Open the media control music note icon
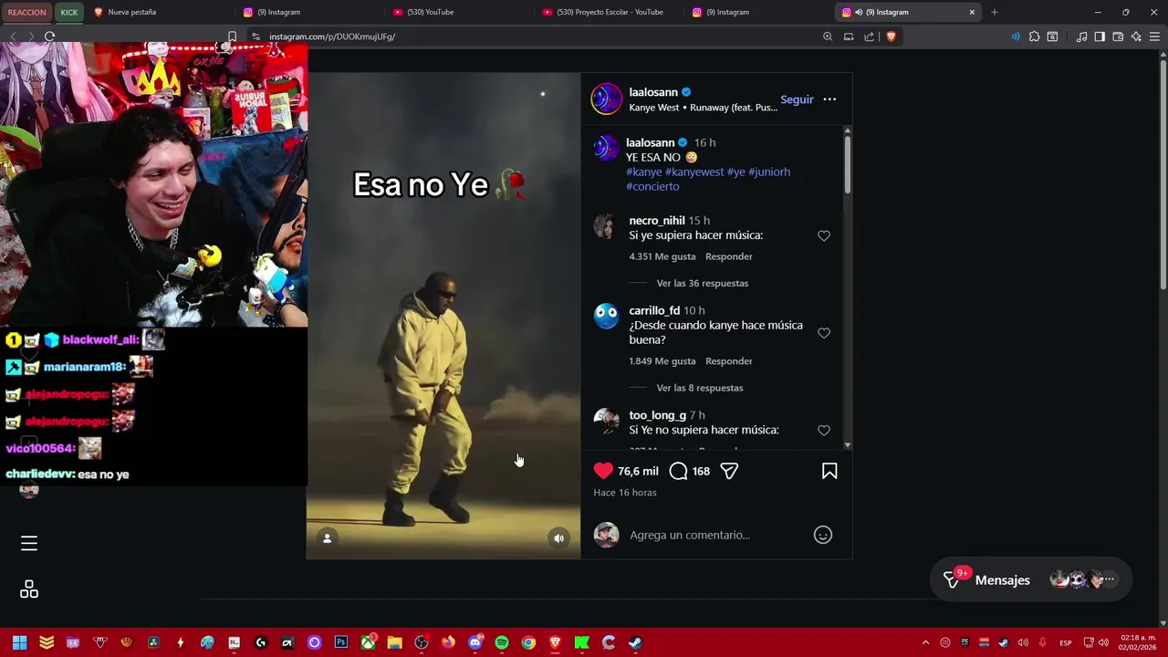 pyautogui.click(x=1081, y=36)
